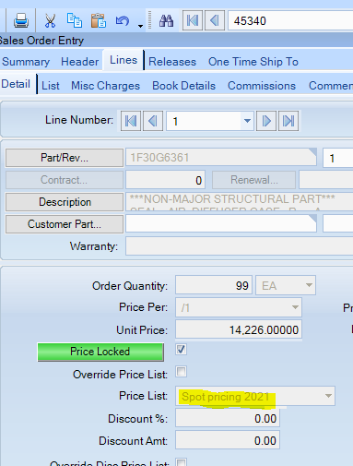Screen dimensions: 353x466
Task: Click the description text NON-MAJOR STRUCTURAL PART
Action: [232, 198]
